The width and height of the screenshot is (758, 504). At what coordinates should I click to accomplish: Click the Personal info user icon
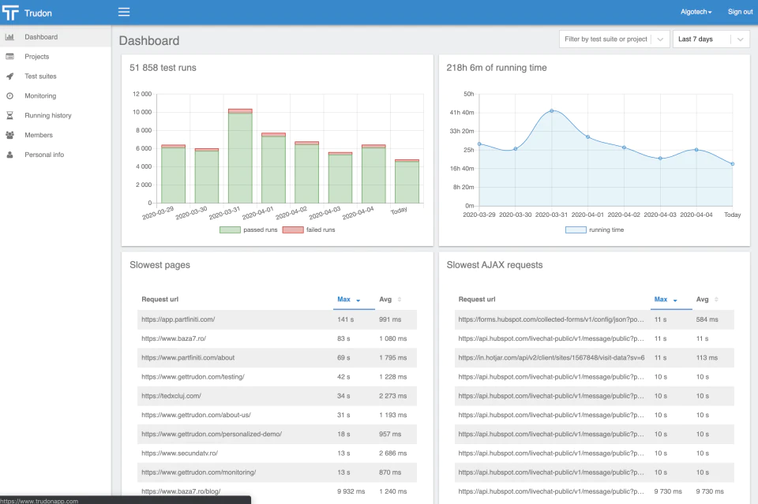pyautogui.click(x=9, y=155)
